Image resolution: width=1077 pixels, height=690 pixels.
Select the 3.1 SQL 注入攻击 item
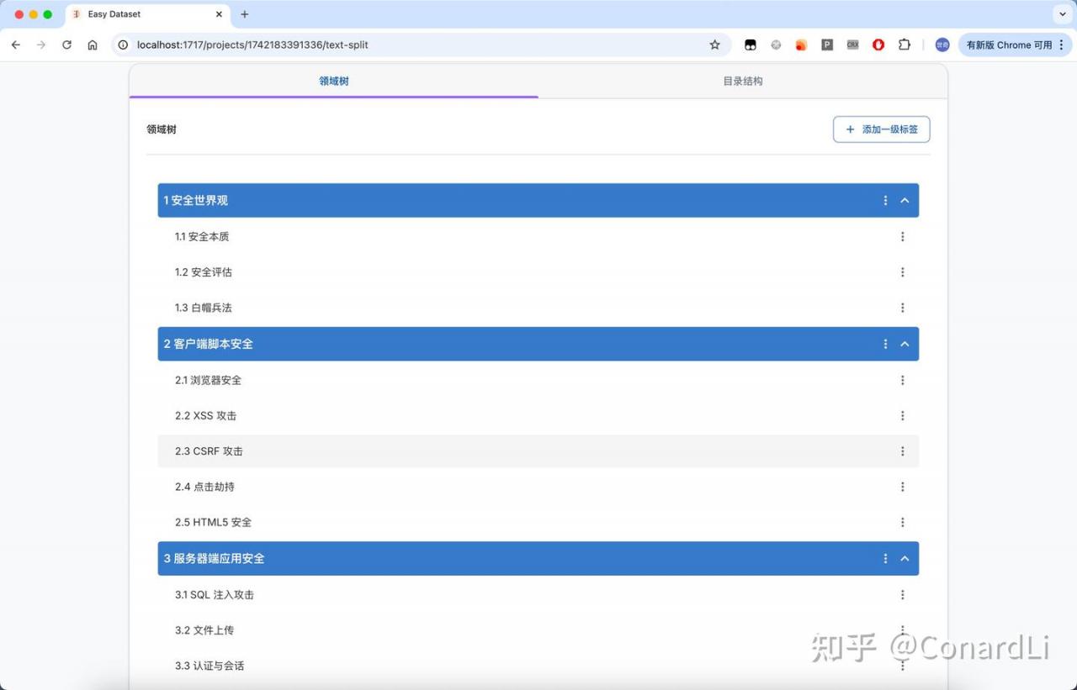[x=538, y=594]
